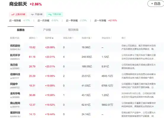
Task: Click the 股票代码 column header
Action: tap(15, 38)
